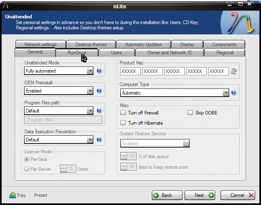
Task: Click the fifth Product Key field
Action: tap(219, 71)
